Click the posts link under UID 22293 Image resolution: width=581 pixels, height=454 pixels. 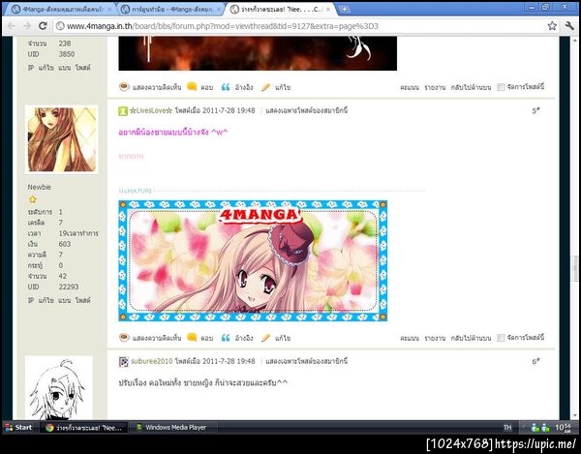(82, 300)
